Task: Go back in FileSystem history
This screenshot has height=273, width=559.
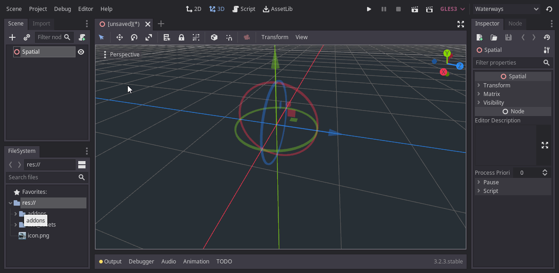Action: point(10,165)
